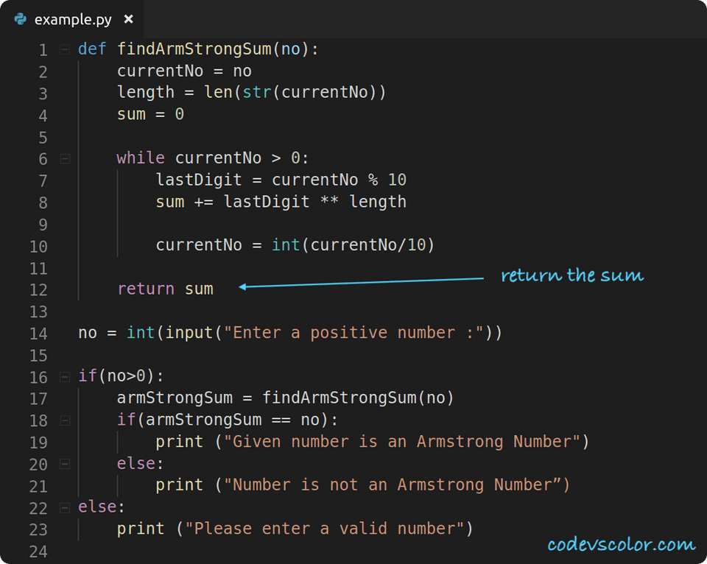The height and width of the screenshot is (564, 707).
Task: Collapse the else fold on line 20
Action: pos(65,464)
